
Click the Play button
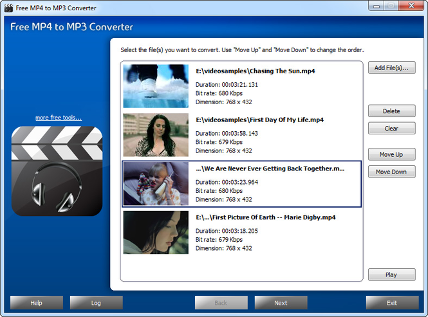pyautogui.click(x=392, y=275)
